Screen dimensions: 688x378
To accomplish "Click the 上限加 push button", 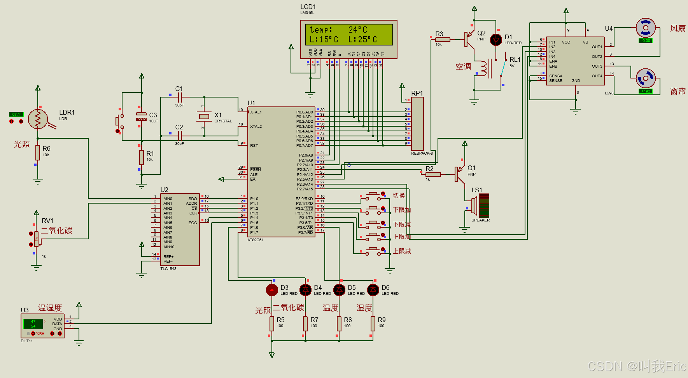I will pyautogui.click(x=373, y=237).
